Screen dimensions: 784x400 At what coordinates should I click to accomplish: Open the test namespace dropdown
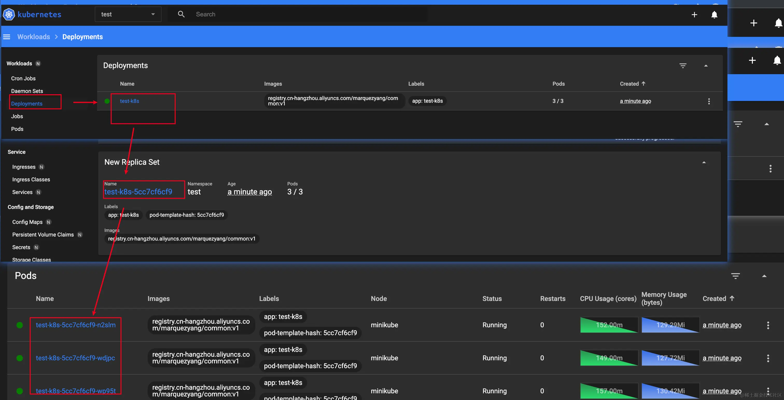click(128, 14)
